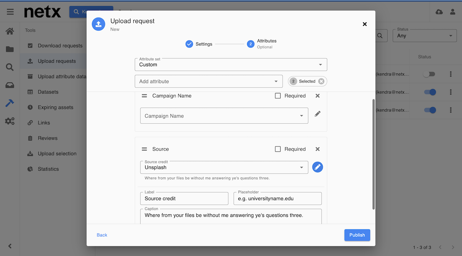This screenshot has height=256, width=462.
Task: Open the hamburger main menu
Action: point(10,12)
